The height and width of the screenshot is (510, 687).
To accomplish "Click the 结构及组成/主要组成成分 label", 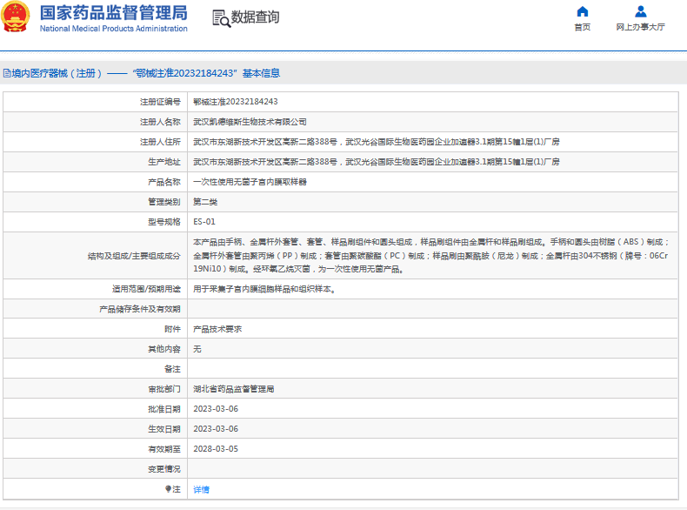I will click(x=134, y=256).
